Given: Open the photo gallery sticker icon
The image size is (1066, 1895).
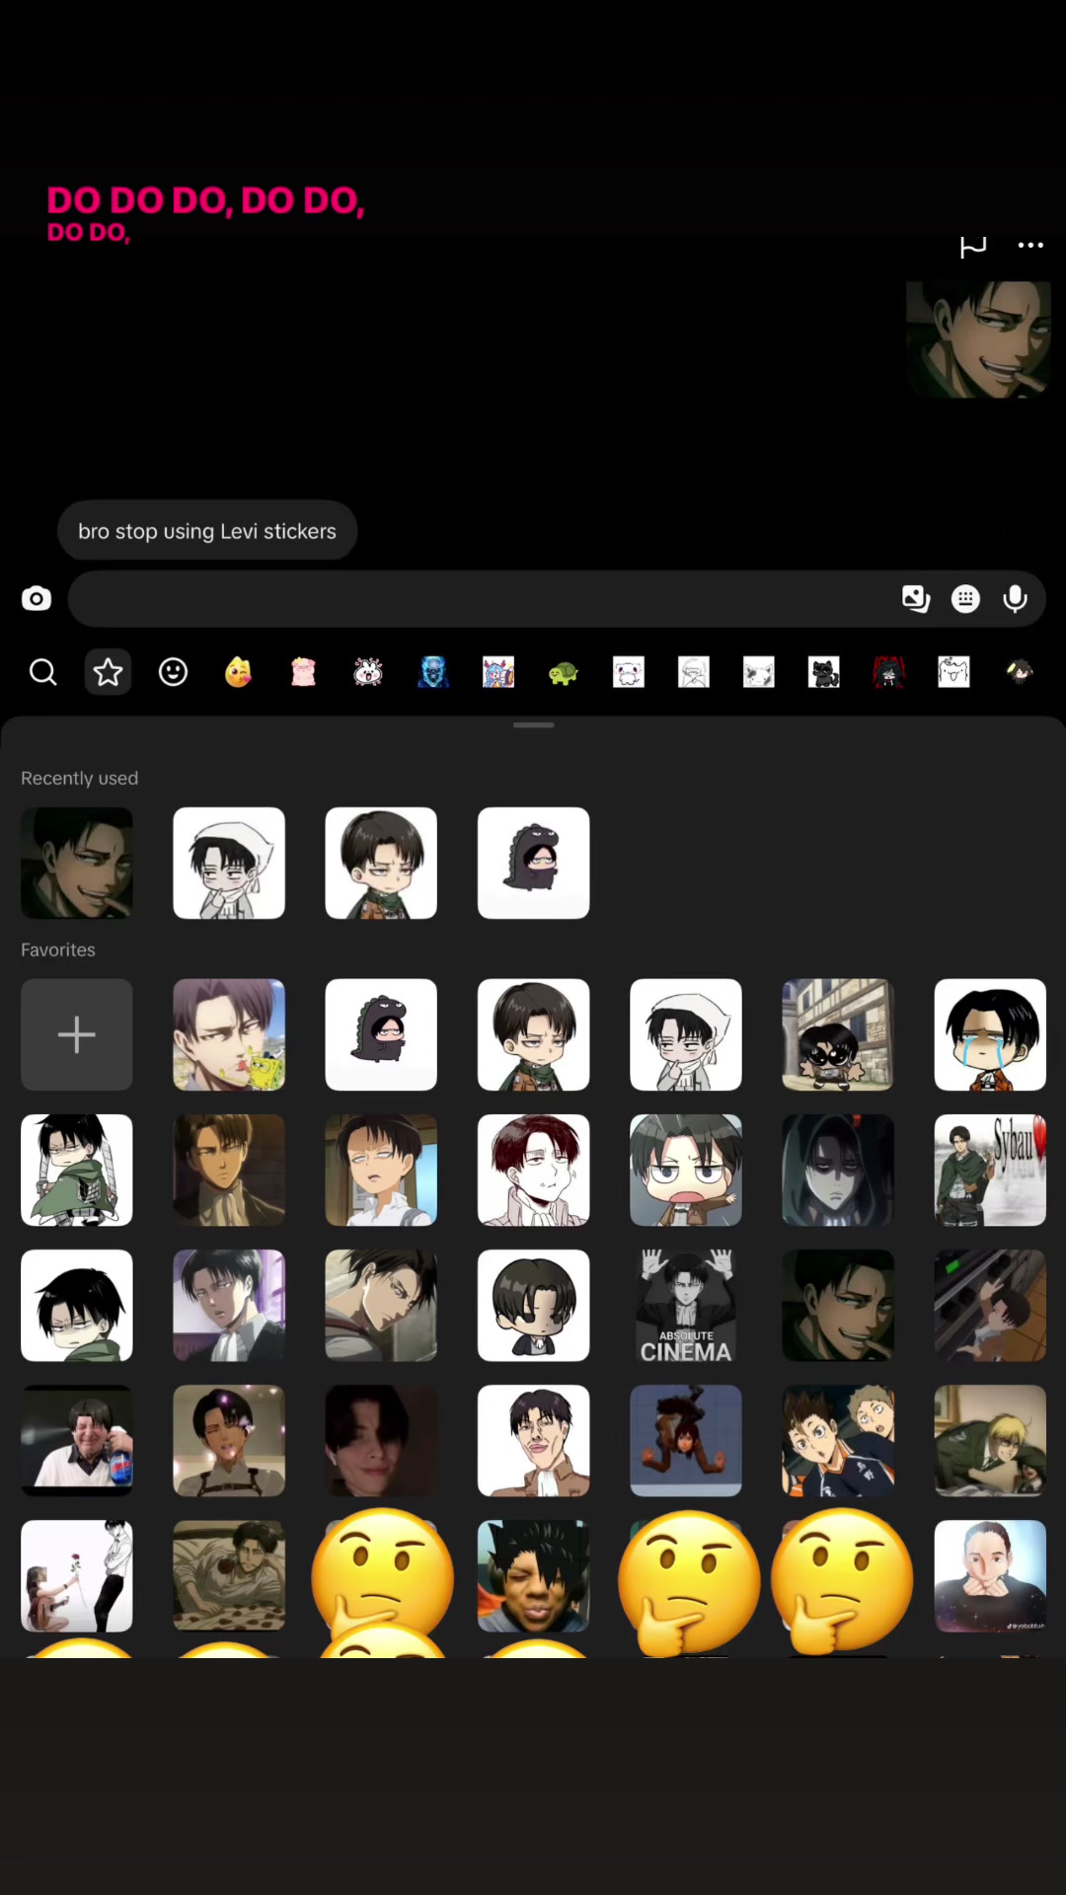Looking at the screenshot, I should coord(916,598).
